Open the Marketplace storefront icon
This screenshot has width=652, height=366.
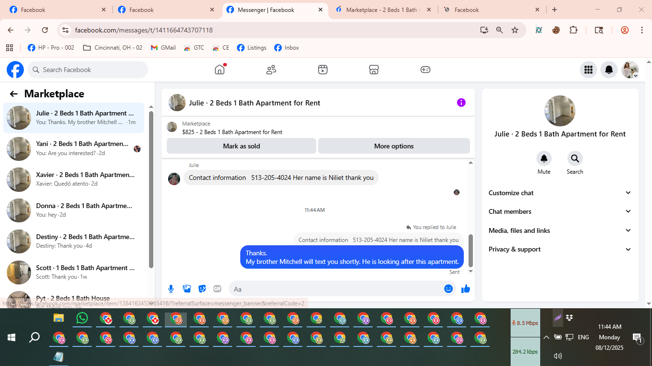click(374, 70)
